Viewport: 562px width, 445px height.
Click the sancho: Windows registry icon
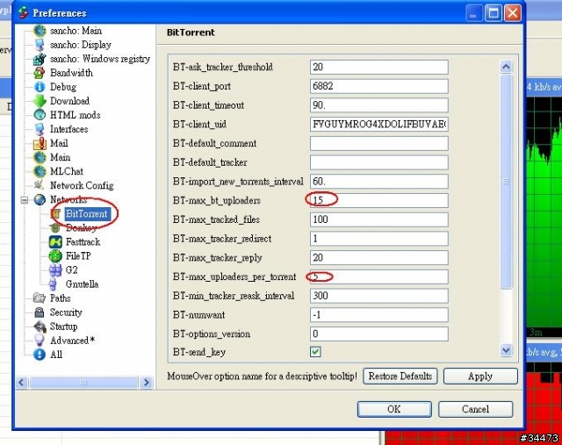tap(40, 59)
